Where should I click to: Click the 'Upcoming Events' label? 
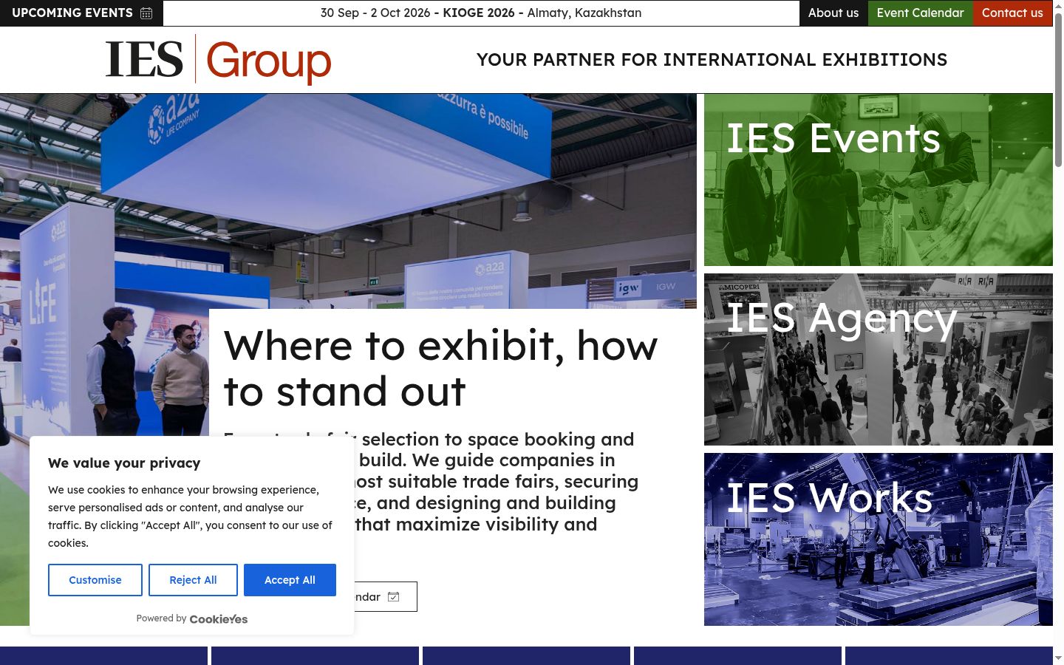point(72,13)
